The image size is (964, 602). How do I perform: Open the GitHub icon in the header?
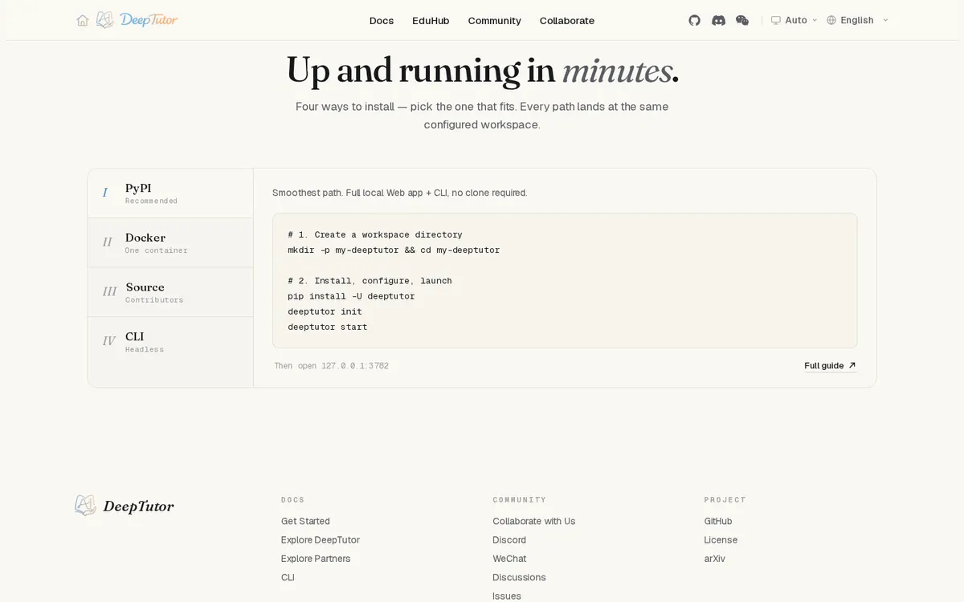pos(695,20)
